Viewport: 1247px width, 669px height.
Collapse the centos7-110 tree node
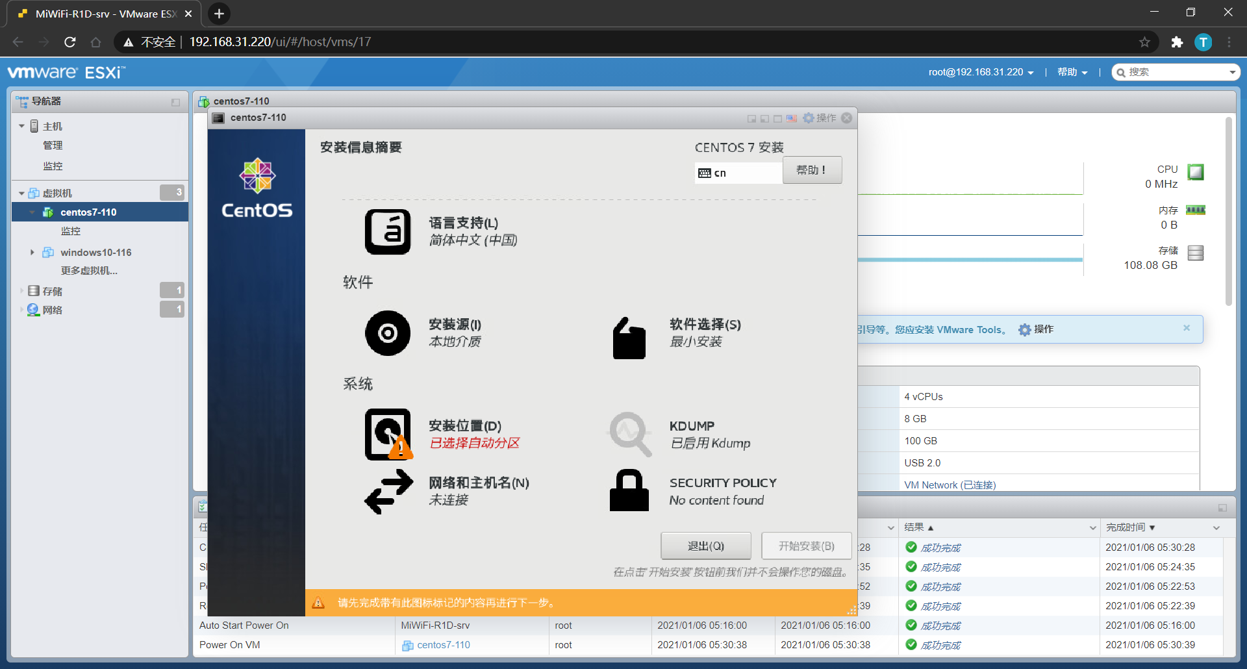pyautogui.click(x=32, y=212)
